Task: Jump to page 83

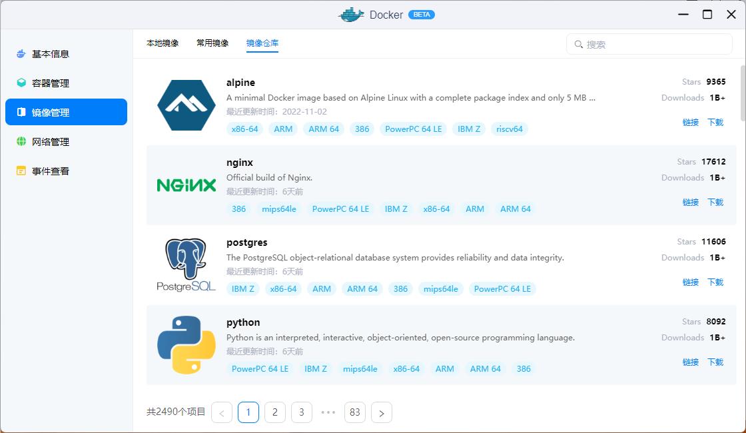Action: (355, 413)
